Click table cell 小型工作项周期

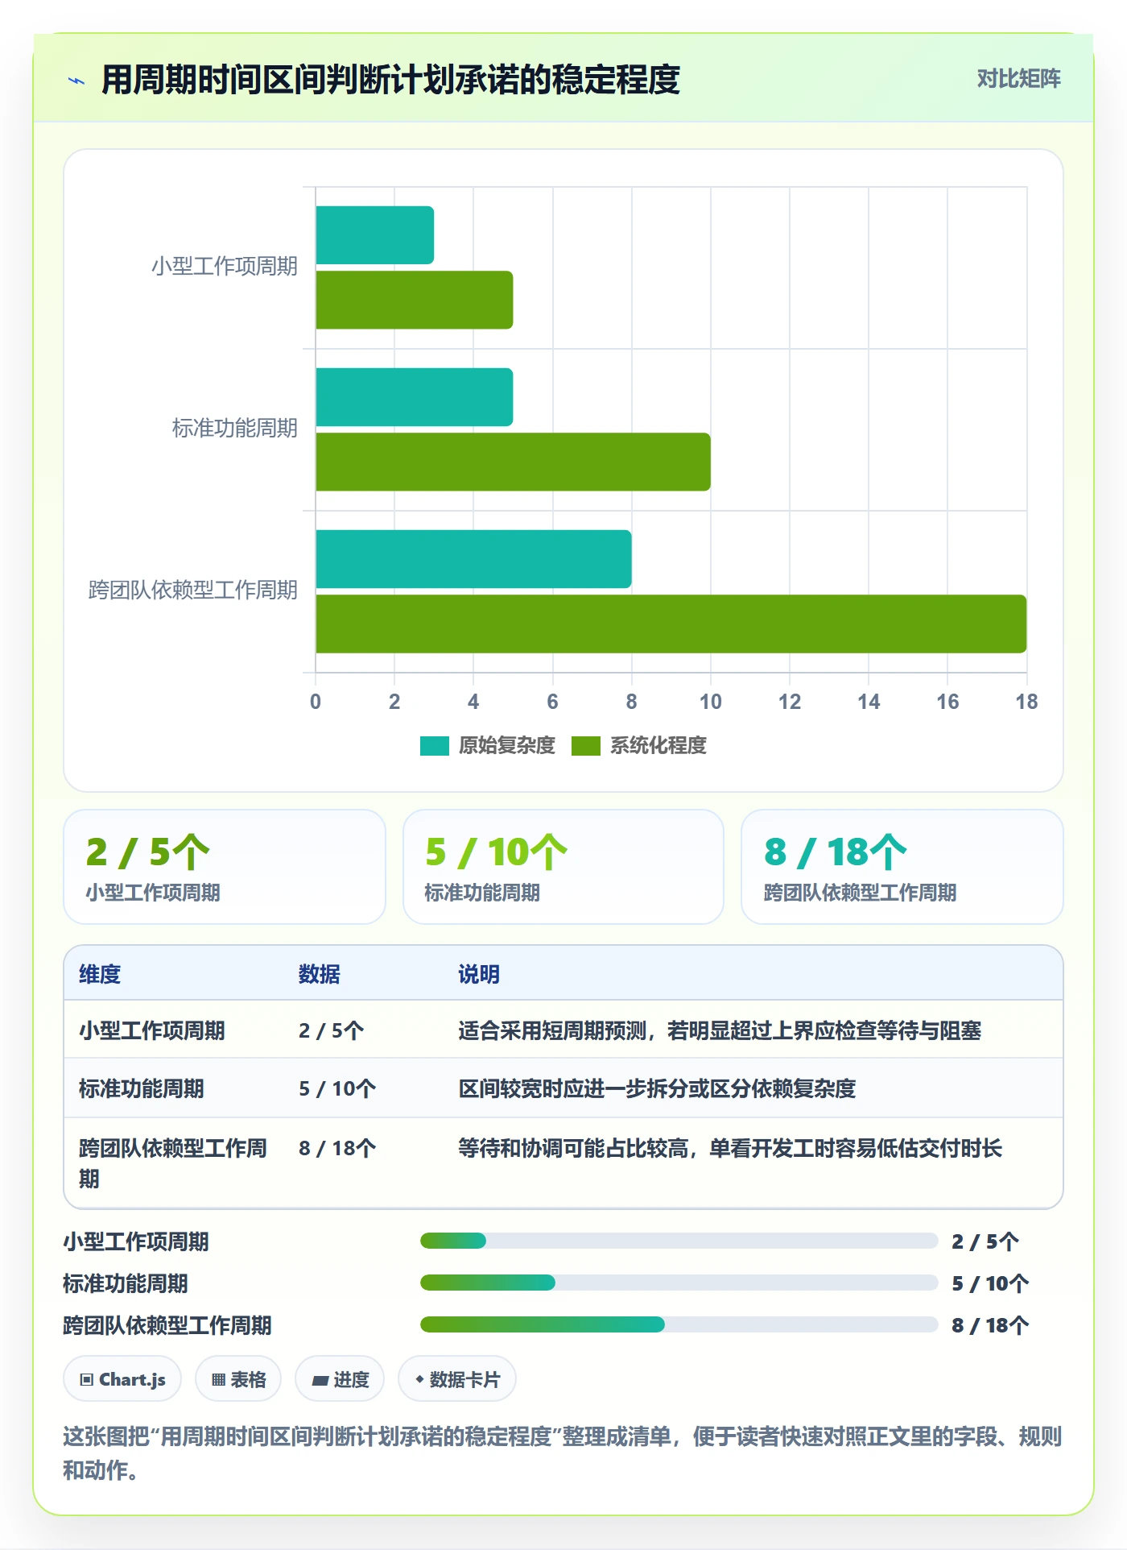[151, 1030]
